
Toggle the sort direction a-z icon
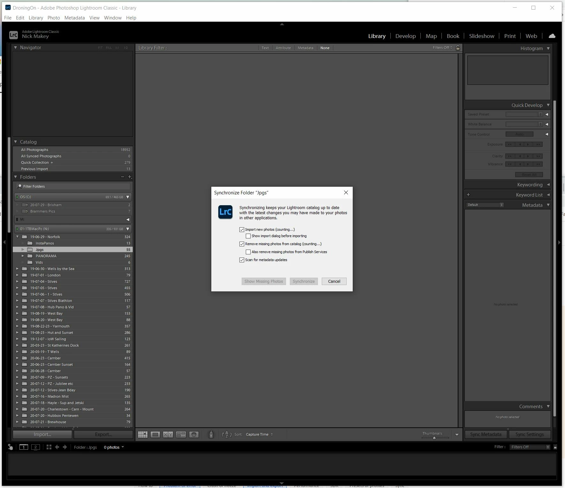227,434
